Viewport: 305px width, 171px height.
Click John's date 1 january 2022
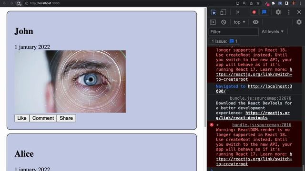[32, 47]
